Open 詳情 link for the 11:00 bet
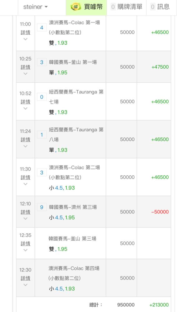Screen dimensions: 177x312 (26, 32)
